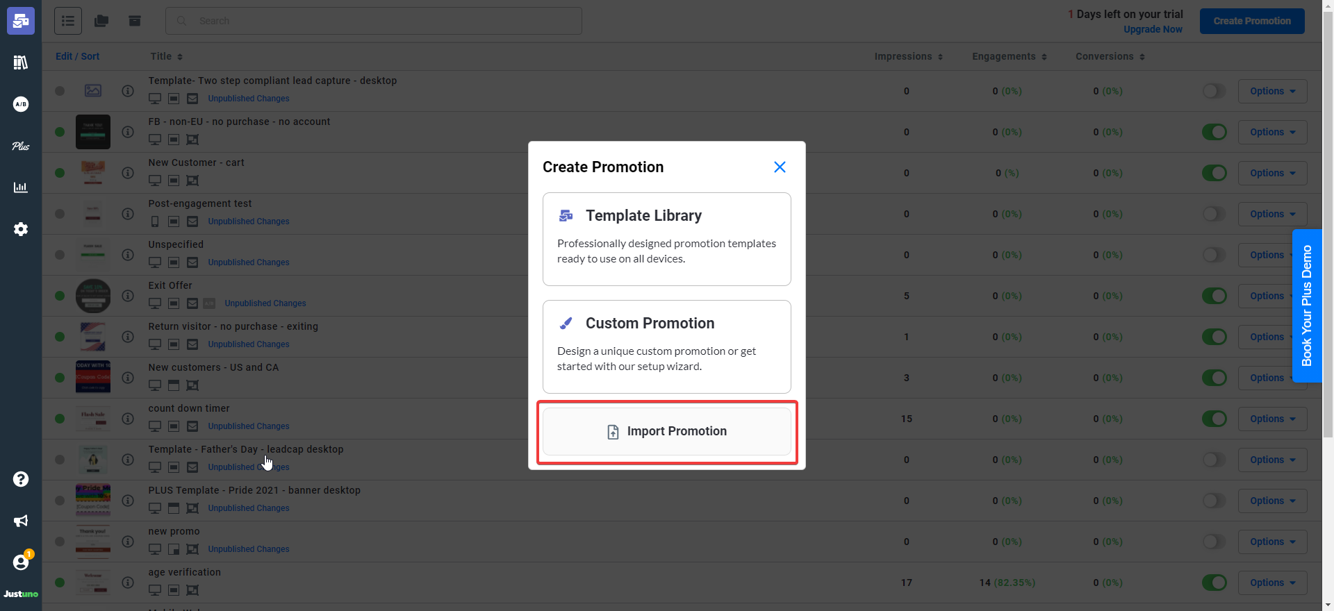Viewport: 1334px width, 611px height.
Task: Sort the list by Impressions column
Action: click(x=908, y=56)
